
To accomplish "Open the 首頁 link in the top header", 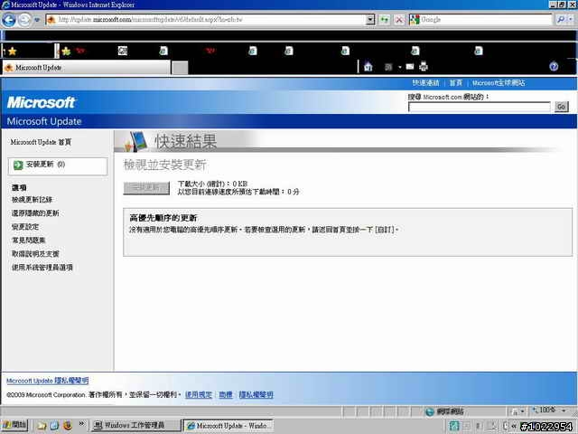I will [455, 83].
